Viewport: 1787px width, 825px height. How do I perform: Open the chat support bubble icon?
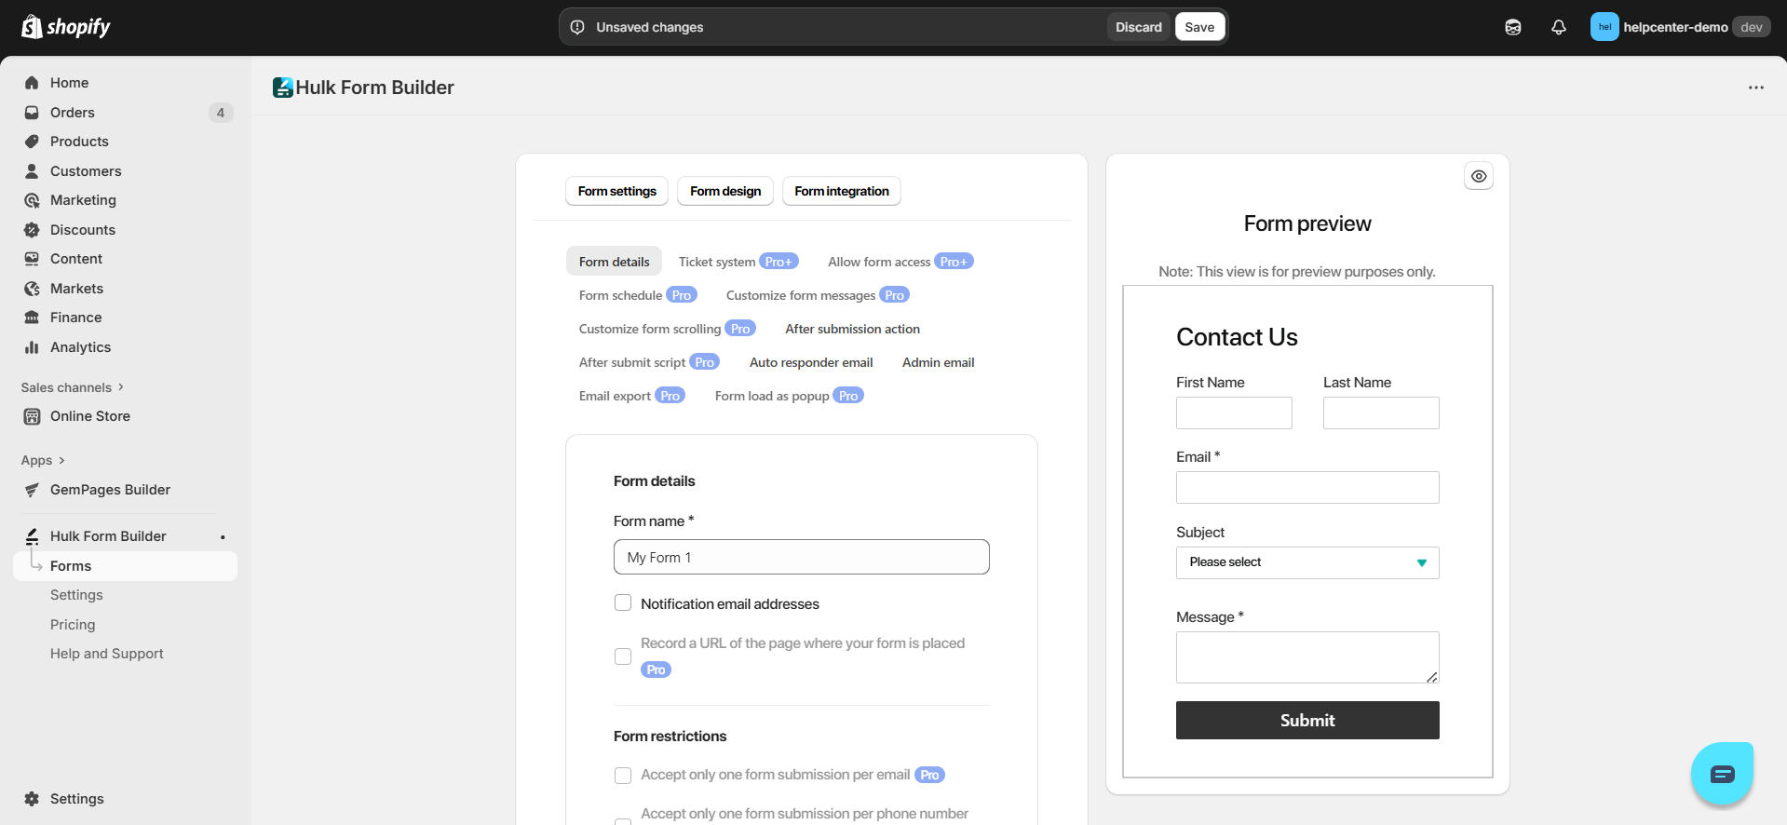pyautogui.click(x=1722, y=774)
